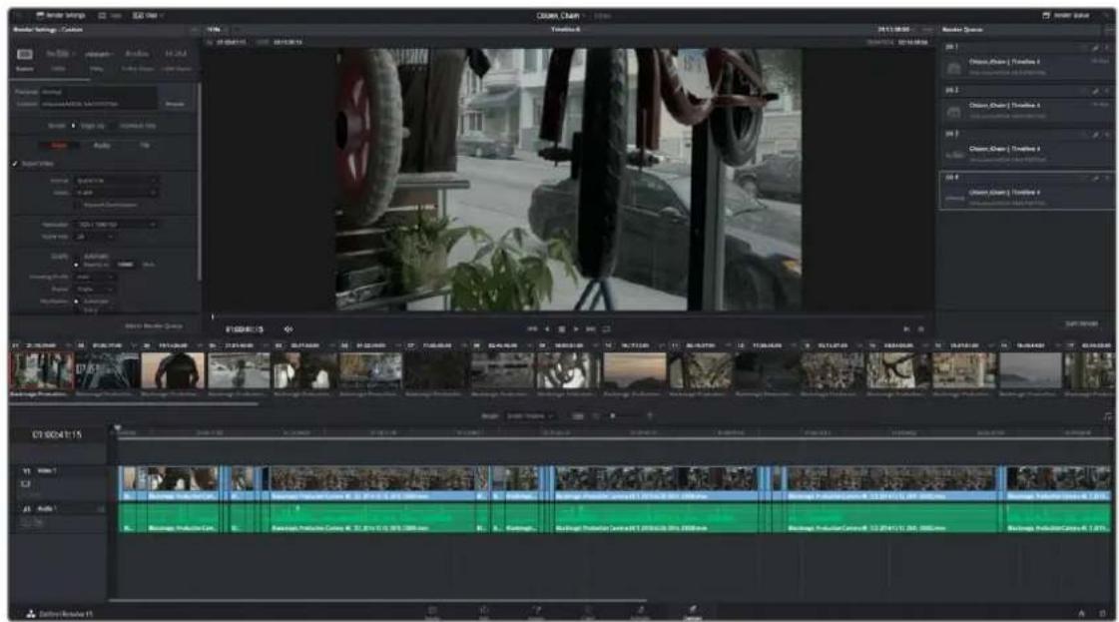The width and height of the screenshot is (1119, 622).
Task: Switch to the Video settings tab
Action: (59, 146)
